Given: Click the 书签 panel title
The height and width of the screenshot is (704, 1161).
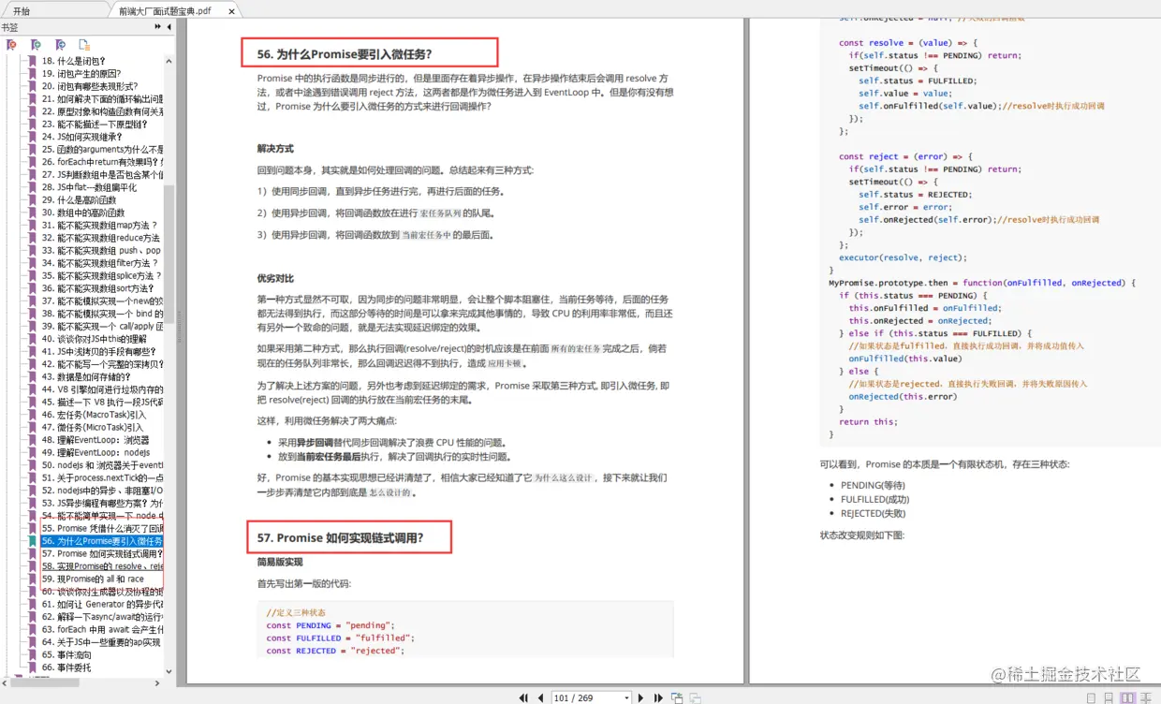Looking at the screenshot, I should click(x=9, y=27).
